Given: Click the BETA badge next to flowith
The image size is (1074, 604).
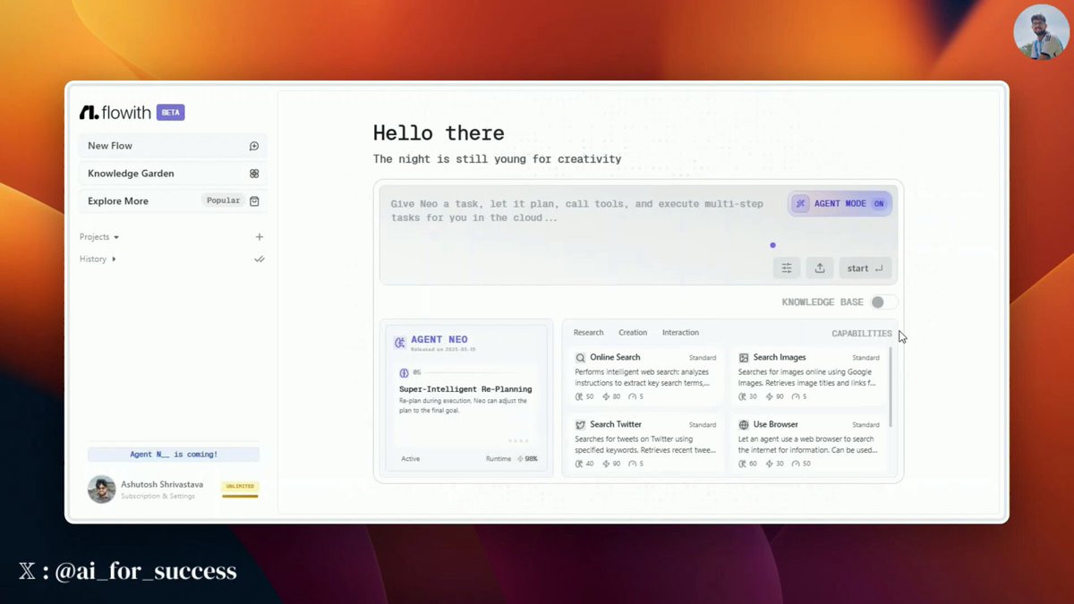Looking at the screenshot, I should point(170,113).
